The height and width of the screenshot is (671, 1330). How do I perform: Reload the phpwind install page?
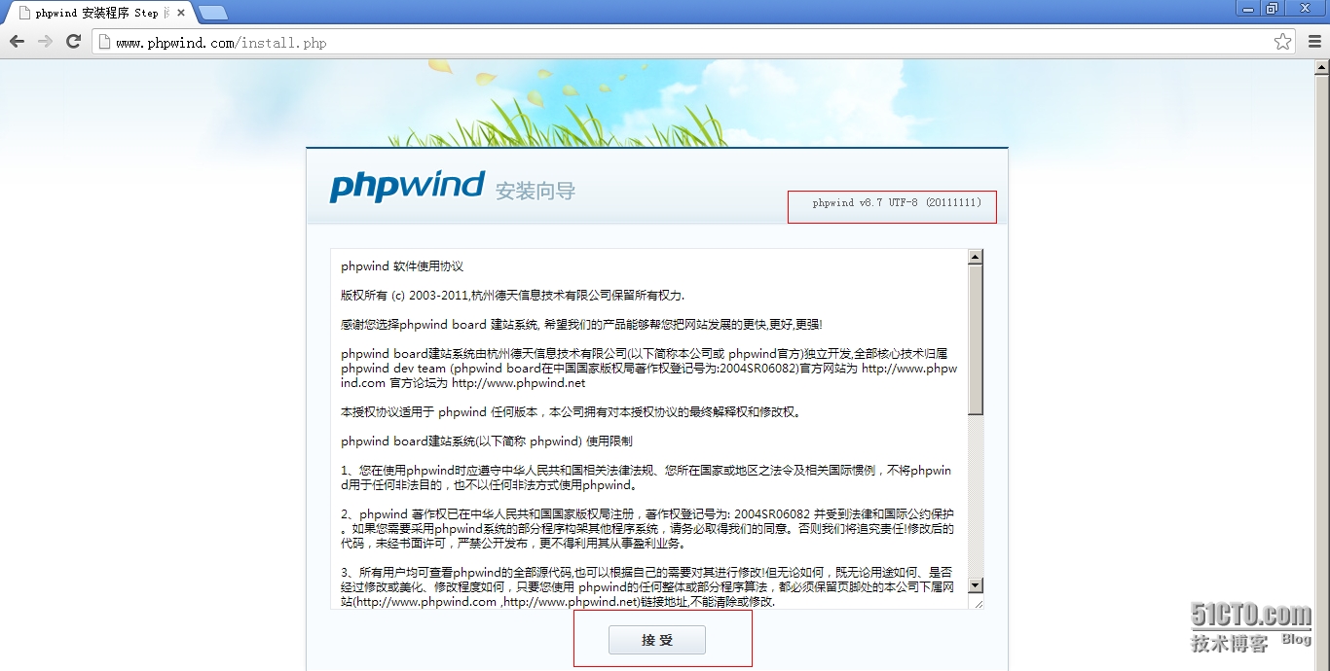[x=73, y=41]
